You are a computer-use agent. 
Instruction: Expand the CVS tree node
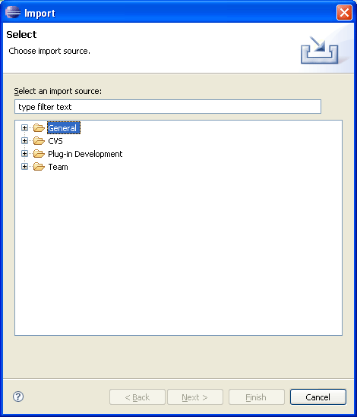pyautogui.click(x=24, y=141)
